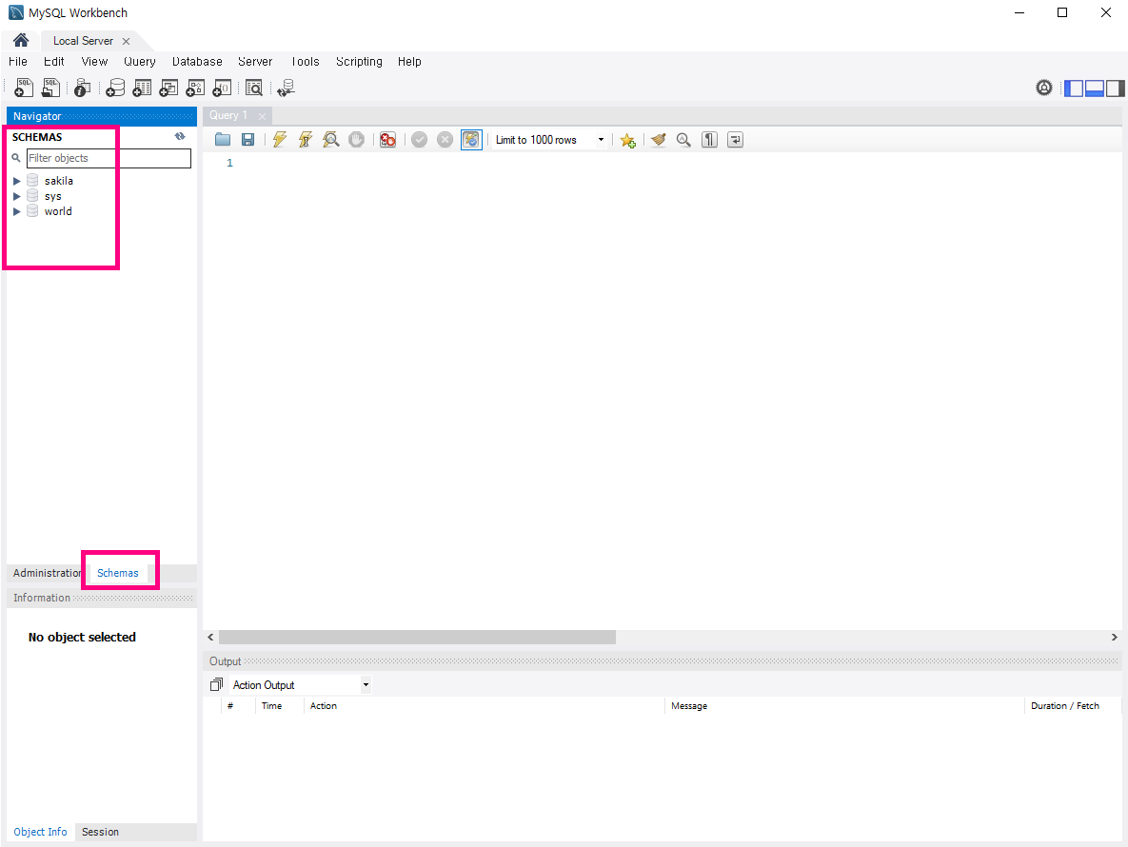Create a new view icon
The image size is (1128, 847).
point(168,88)
